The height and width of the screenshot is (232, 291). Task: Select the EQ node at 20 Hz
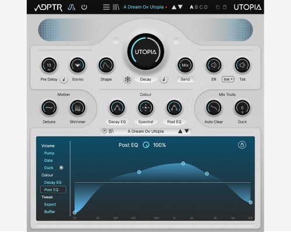tap(74, 212)
